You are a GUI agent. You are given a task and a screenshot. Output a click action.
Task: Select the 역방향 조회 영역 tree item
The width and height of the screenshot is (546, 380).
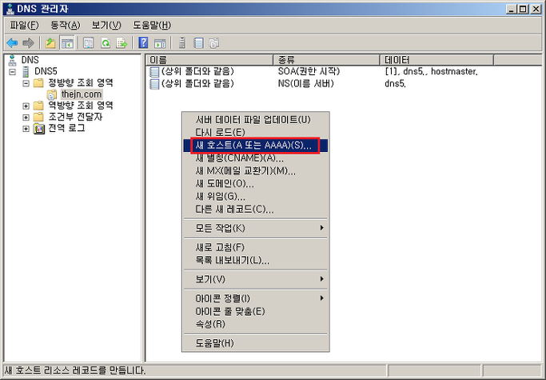81,106
